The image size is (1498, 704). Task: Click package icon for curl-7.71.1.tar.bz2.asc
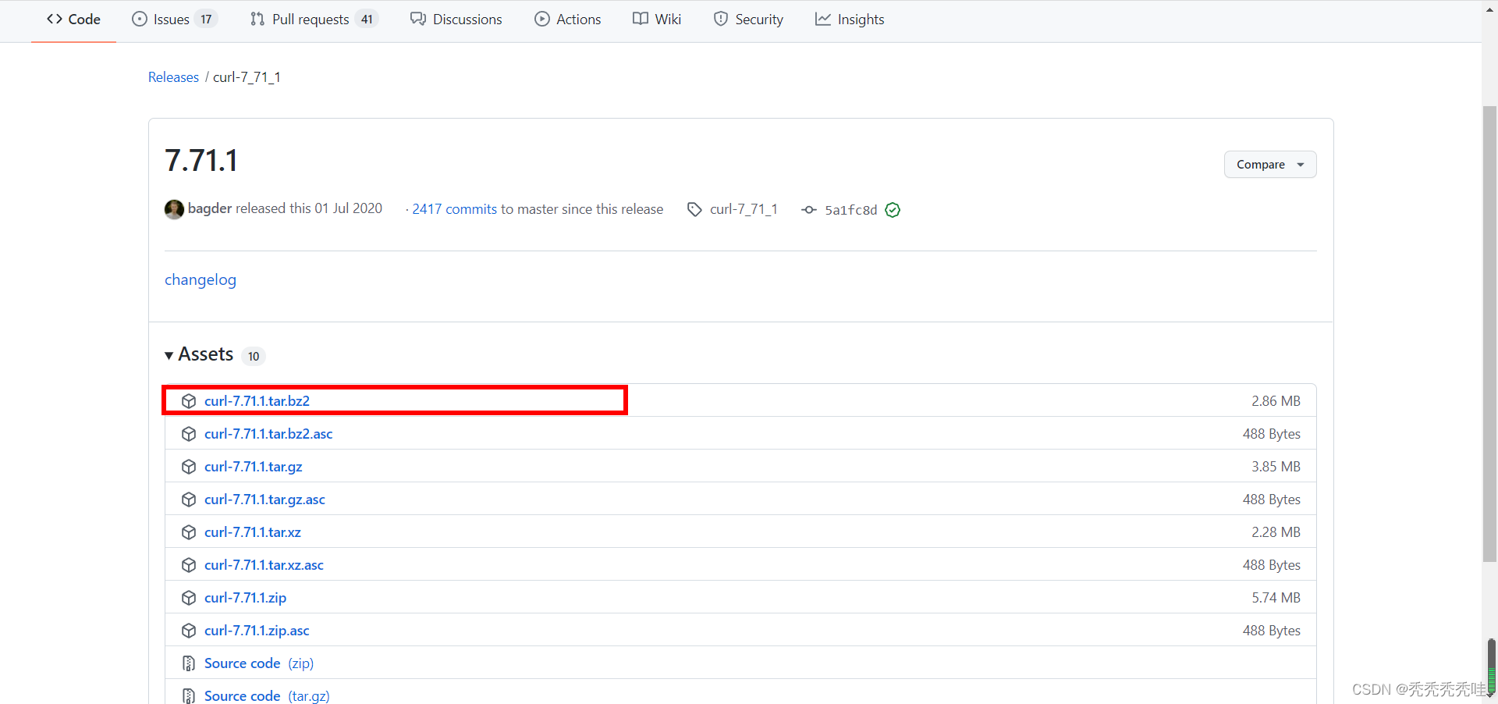(189, 434)
